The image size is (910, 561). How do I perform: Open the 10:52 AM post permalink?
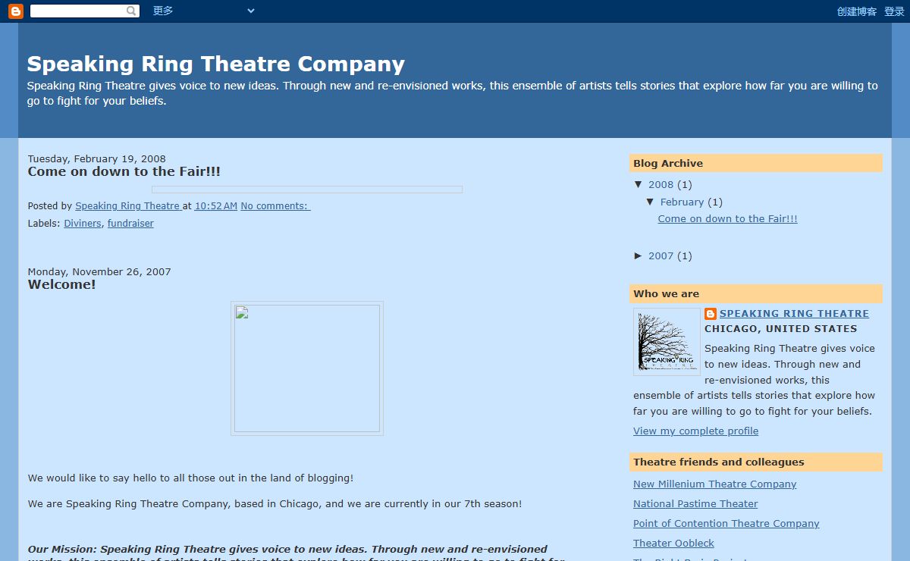pyautogui.click(x=216, y=205)
